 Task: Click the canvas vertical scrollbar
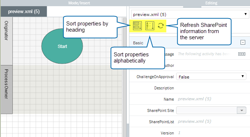coord(125,71)
